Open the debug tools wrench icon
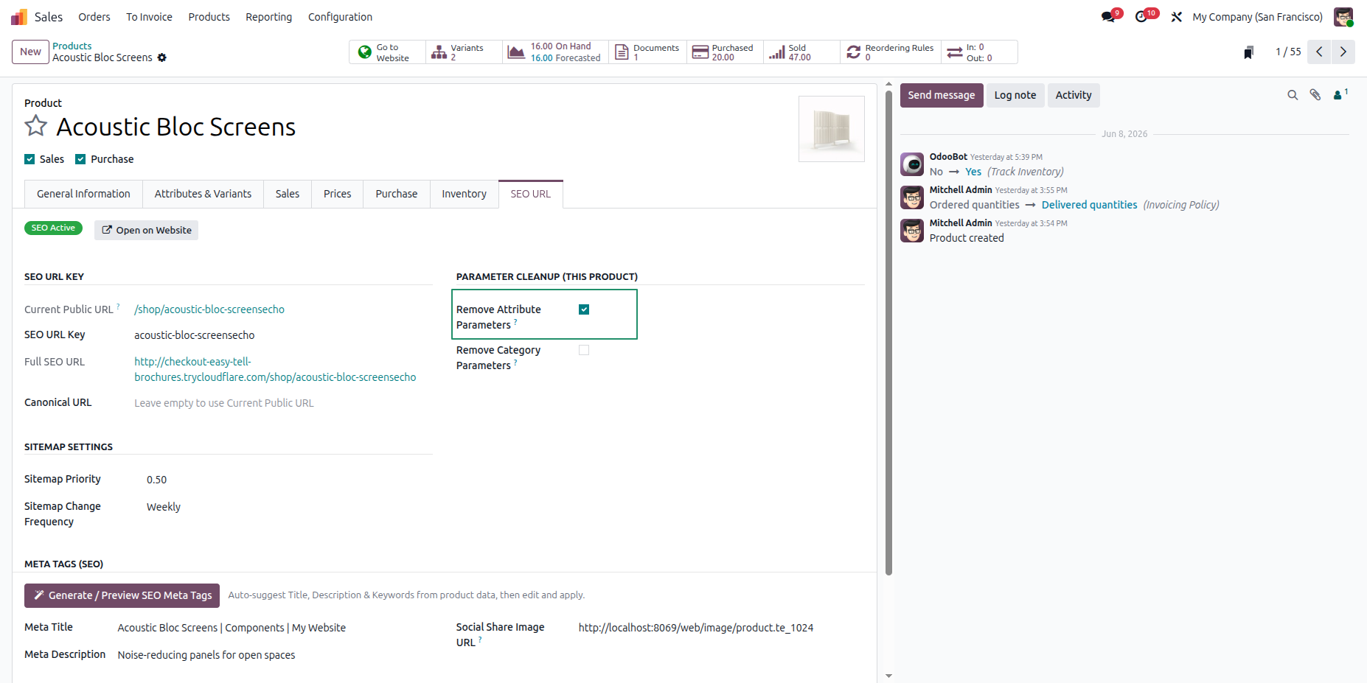Screen dimensions: 1367x683 pos(1176,17)
